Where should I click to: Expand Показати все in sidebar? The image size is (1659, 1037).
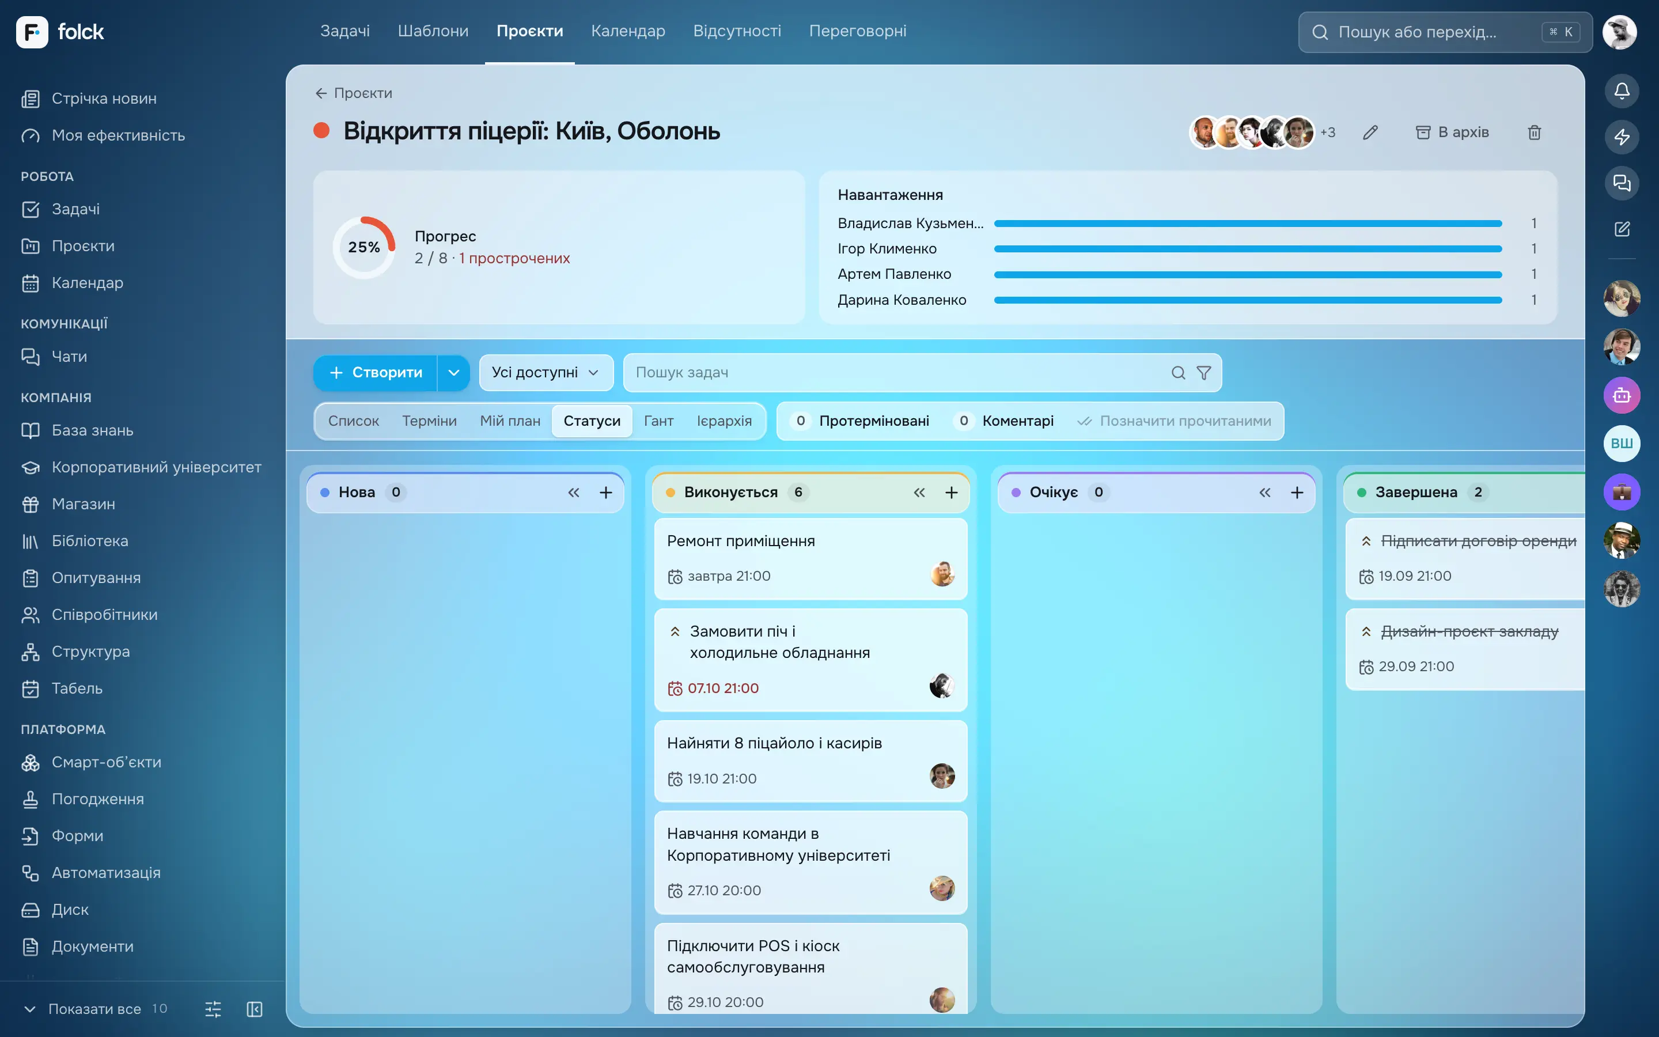tap(94, 1009)
